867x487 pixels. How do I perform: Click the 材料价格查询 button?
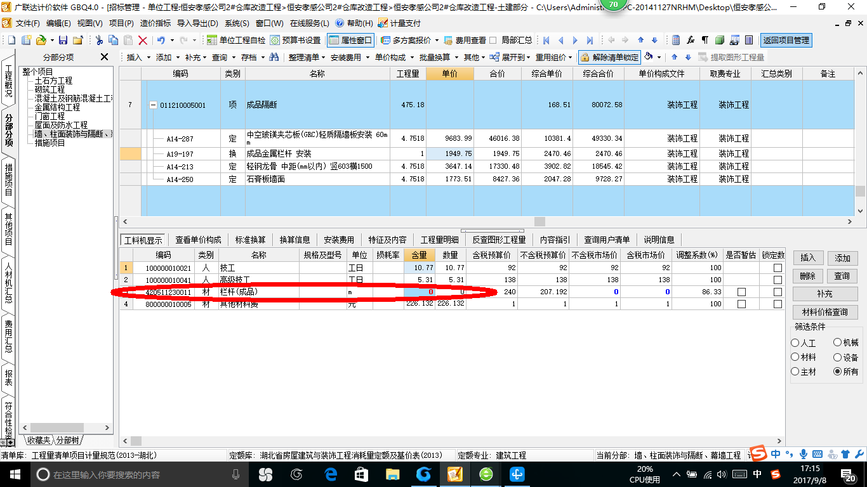click(825, 313)
